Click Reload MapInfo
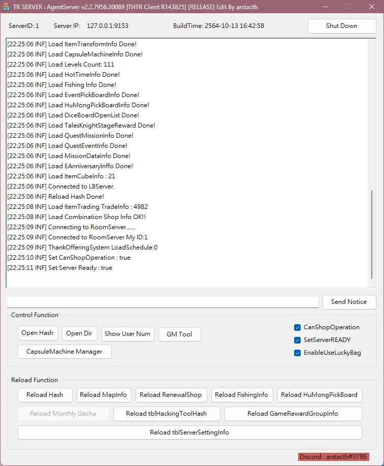The height and width of the screenshot is (466, 384). [103, 395]
